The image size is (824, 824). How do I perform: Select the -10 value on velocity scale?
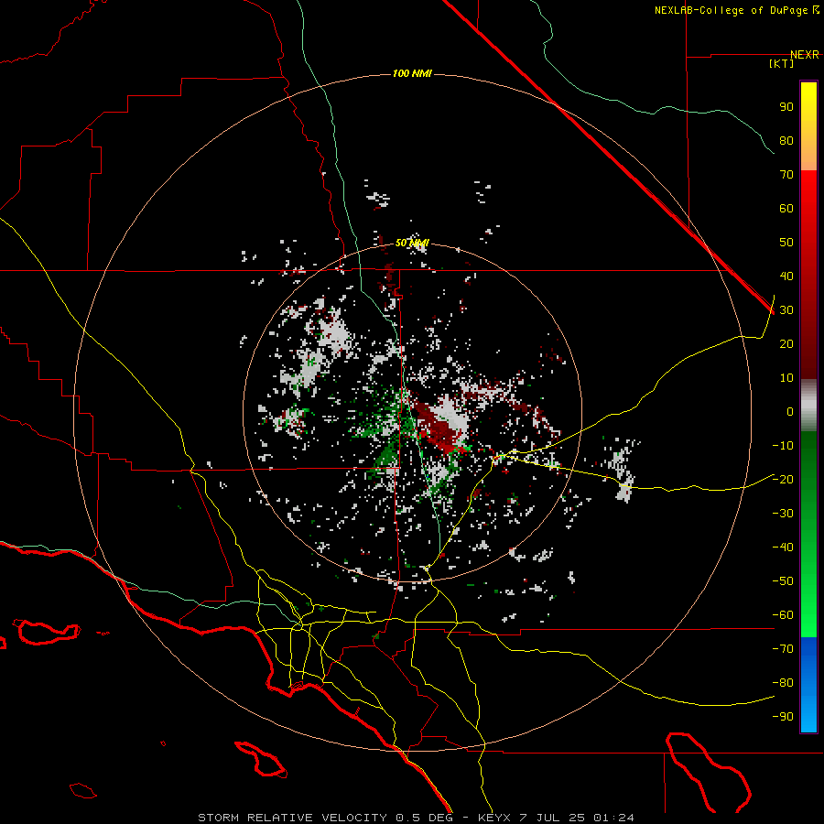pyautogui.click(x=783, y=446)
